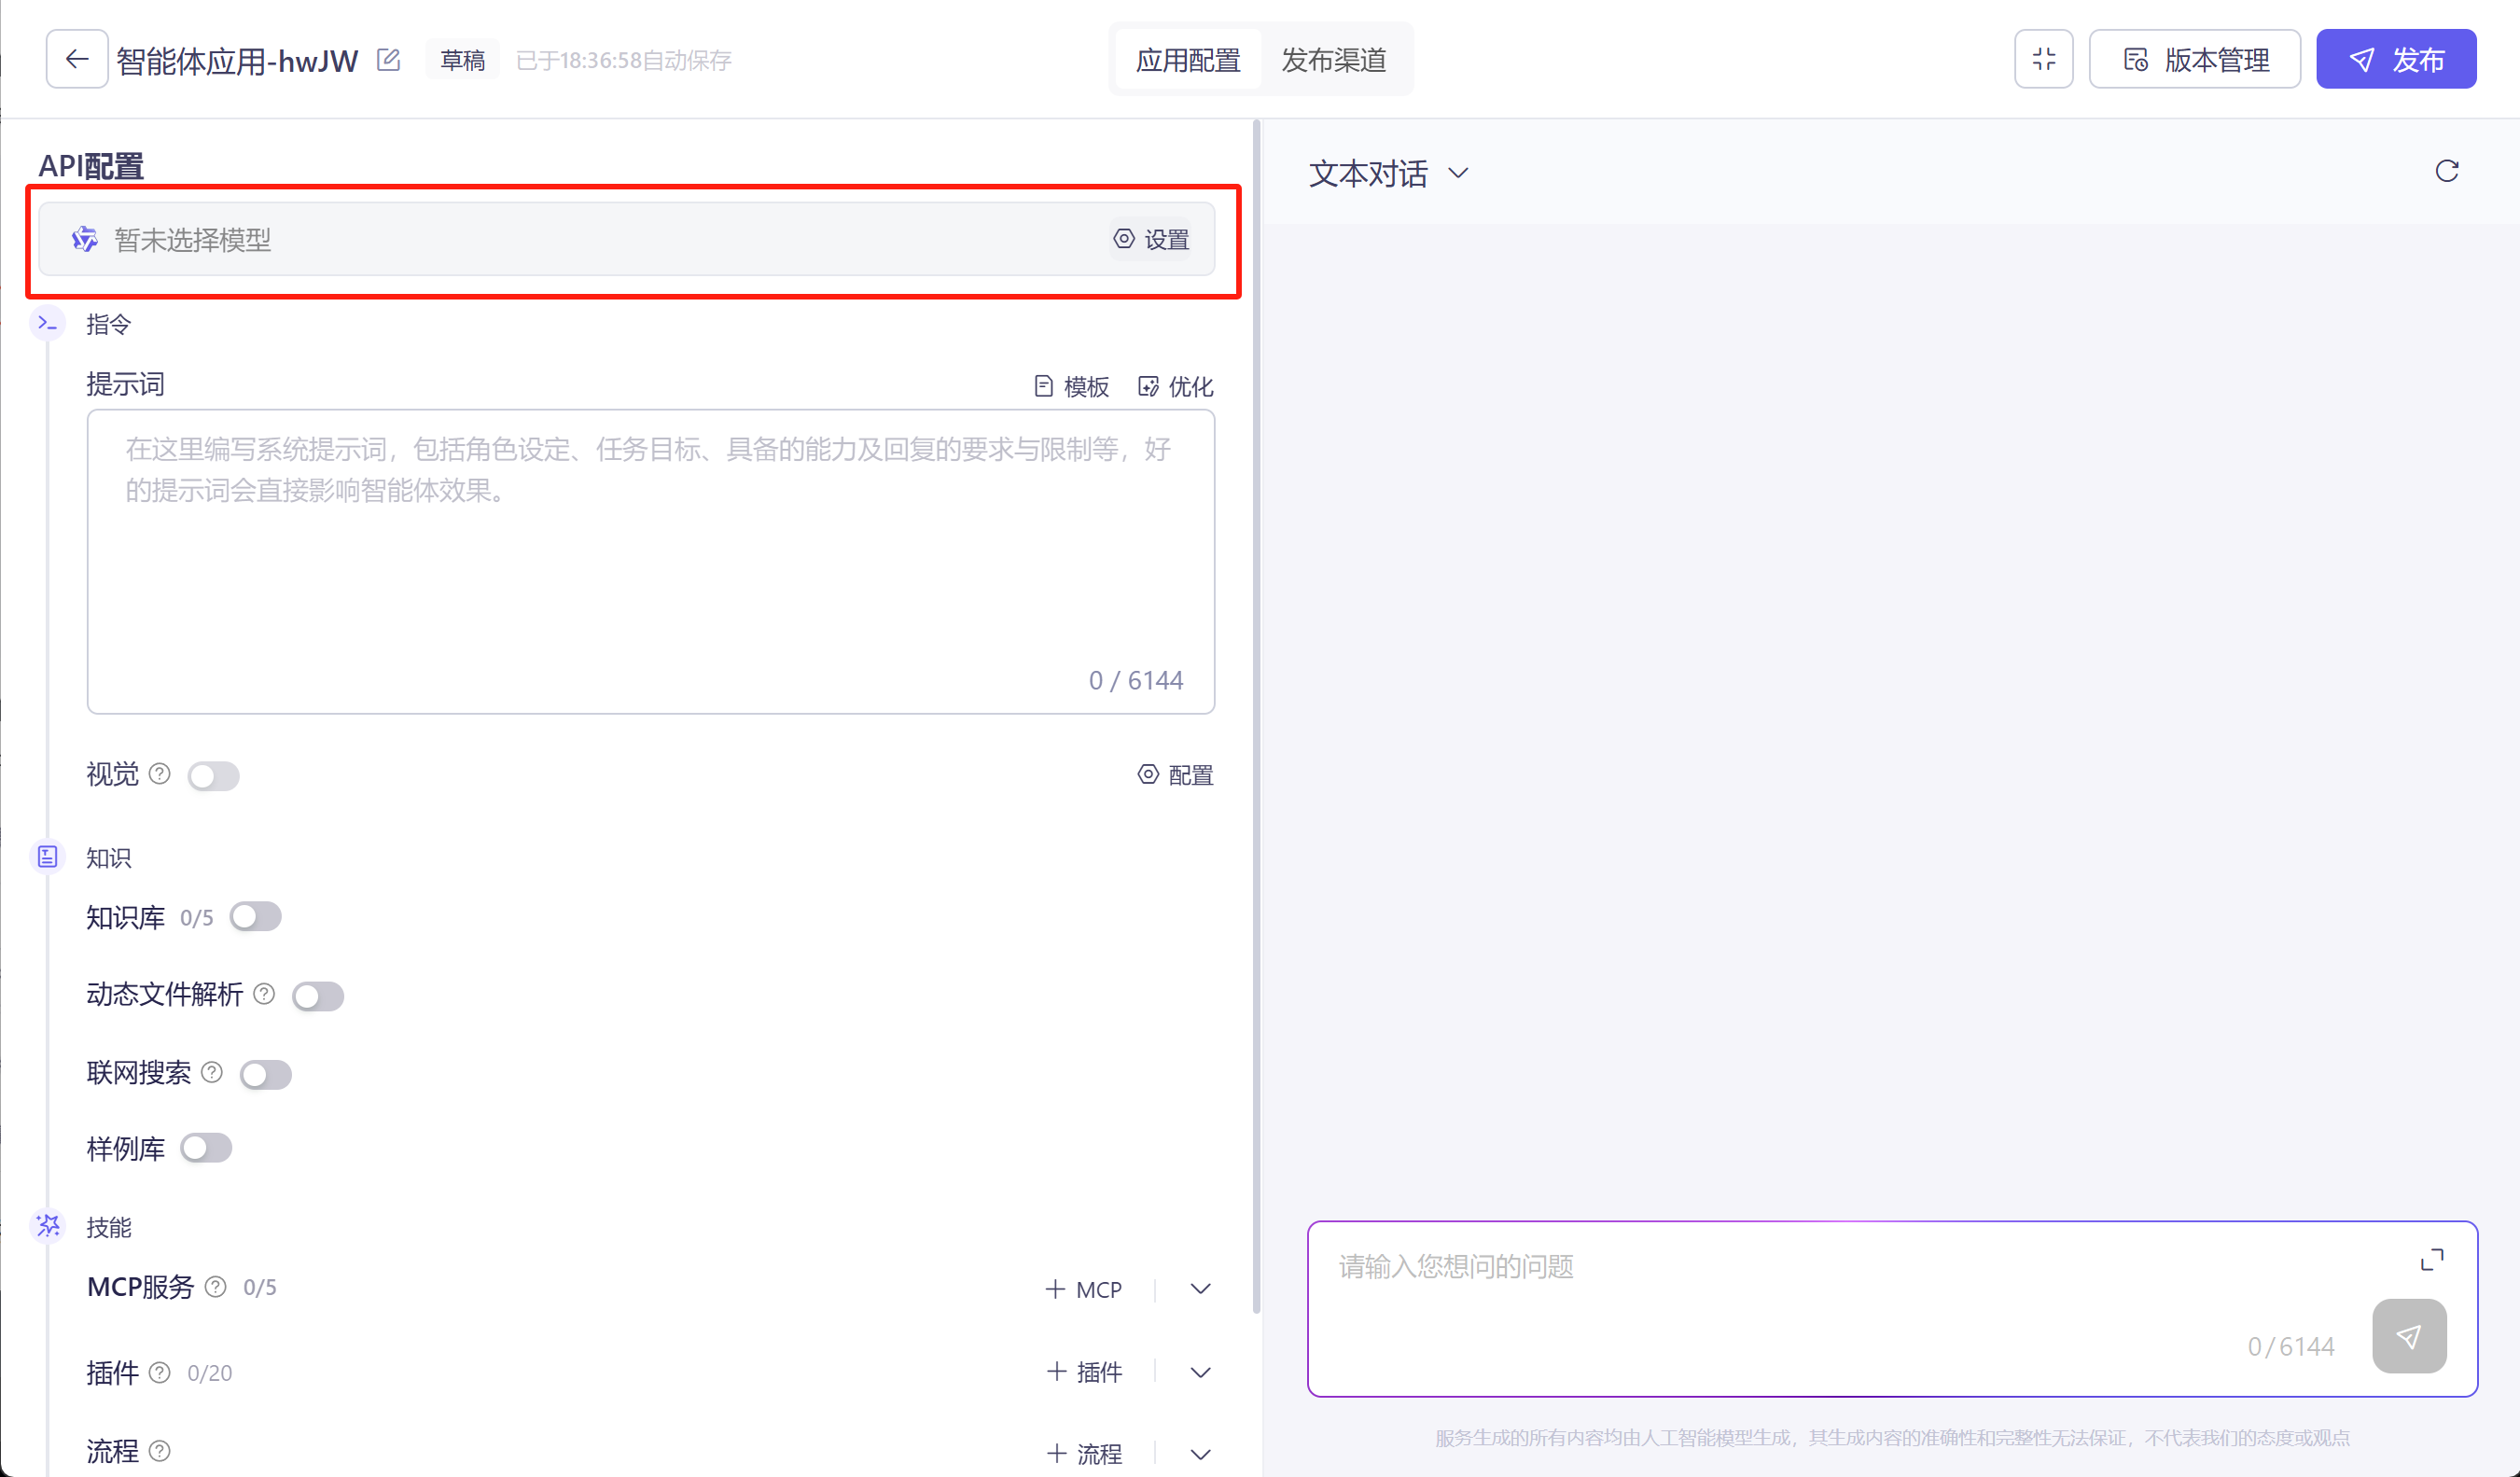Click the 草稿 draft status tag
Screen dimensions: 2520x1477
(462, 60)
